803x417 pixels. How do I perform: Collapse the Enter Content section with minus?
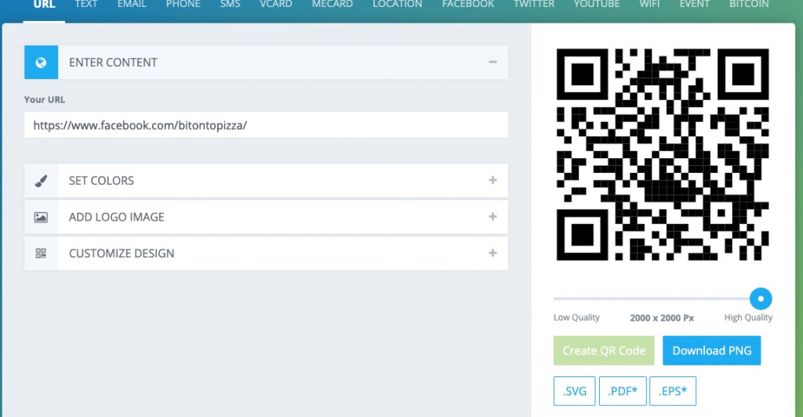pos(492,63)
